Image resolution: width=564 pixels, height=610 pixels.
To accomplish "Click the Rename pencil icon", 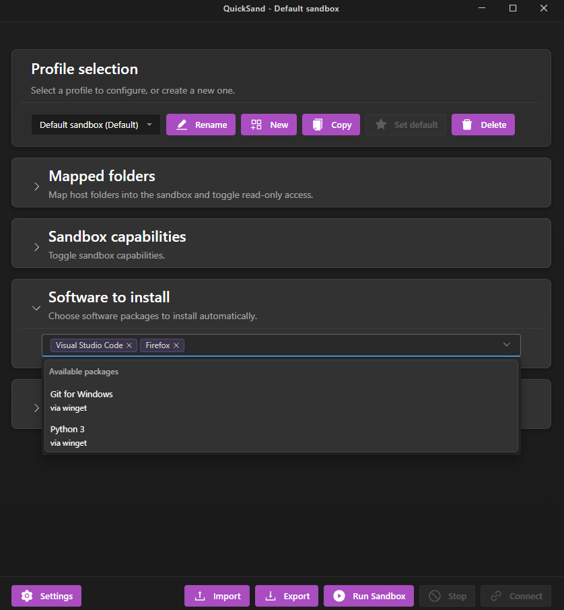I will click(x=182, y=124).
